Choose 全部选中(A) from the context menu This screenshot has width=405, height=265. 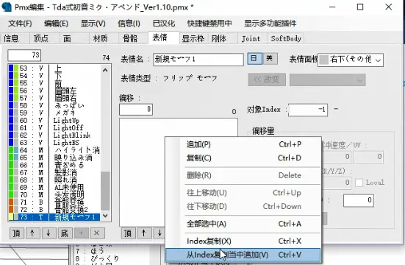[x=243, y=224]
